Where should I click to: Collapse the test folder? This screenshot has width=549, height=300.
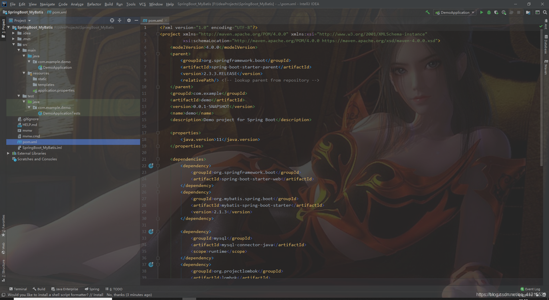(x=19, y=96)
